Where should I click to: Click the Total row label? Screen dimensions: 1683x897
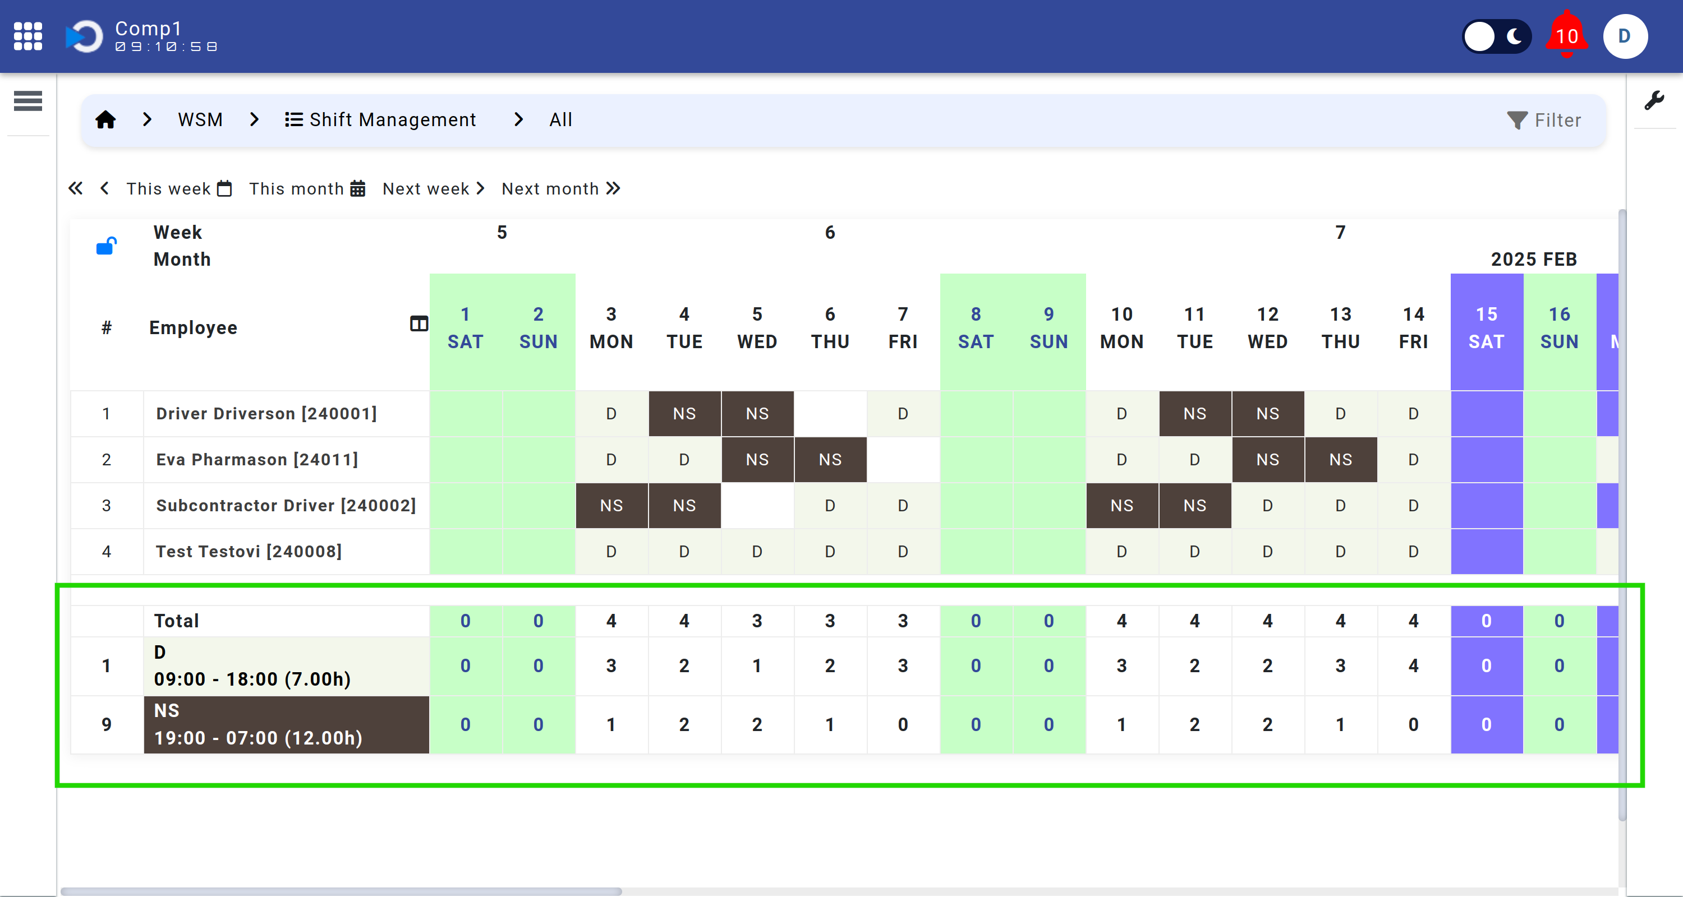pyautogui.click(x=176, y=621)
